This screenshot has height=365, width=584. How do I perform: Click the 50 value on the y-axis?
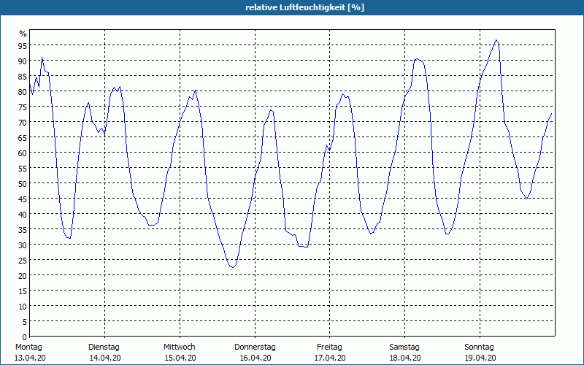23,184
